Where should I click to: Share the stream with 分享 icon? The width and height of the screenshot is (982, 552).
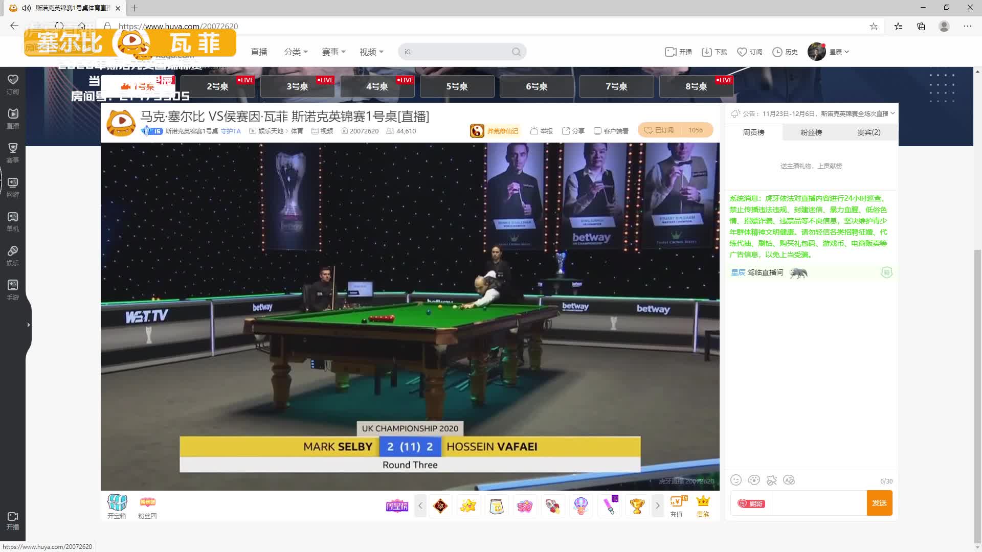572,131
